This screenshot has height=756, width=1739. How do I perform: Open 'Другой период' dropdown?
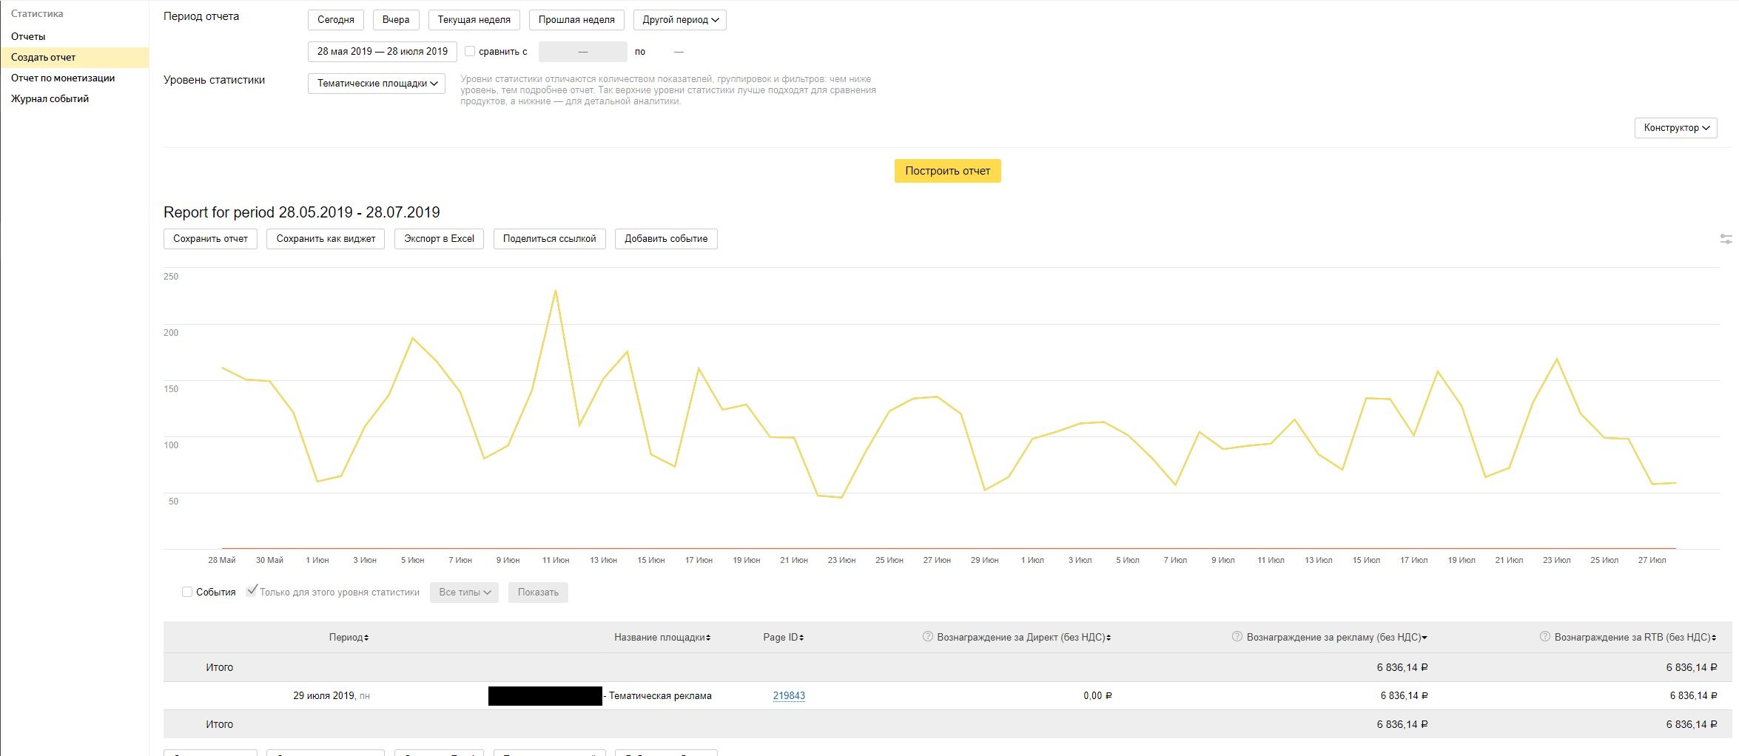(x=679, y=20)
